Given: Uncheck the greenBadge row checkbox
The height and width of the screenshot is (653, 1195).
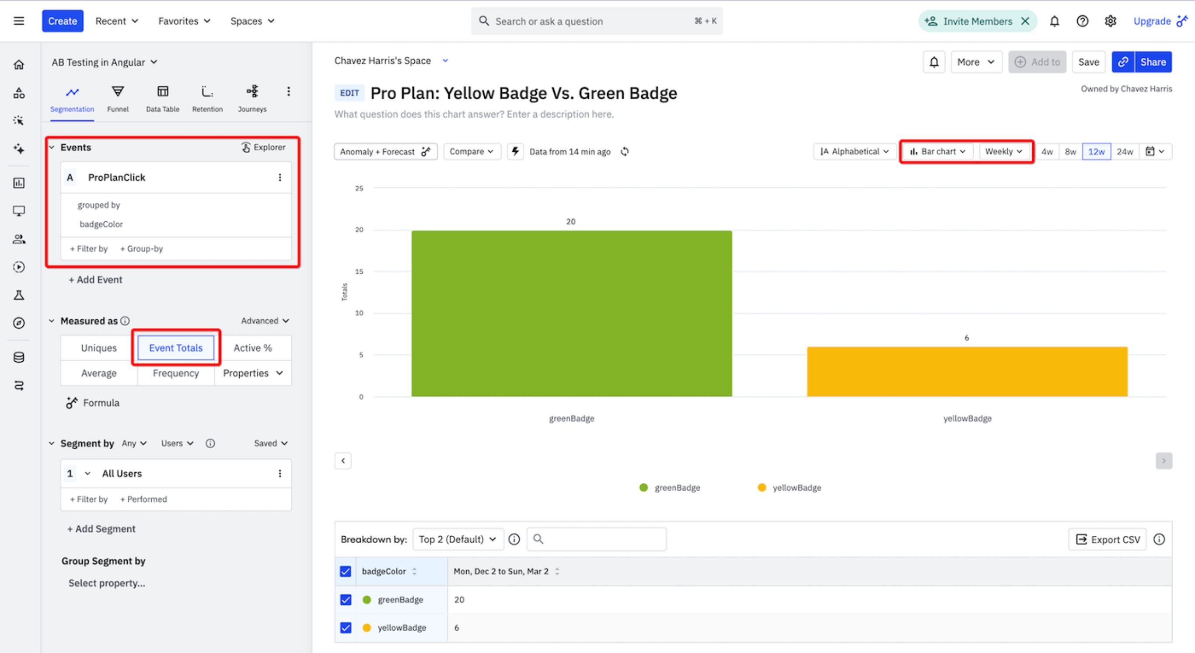Looking at the screenshot, I should 346,599.
